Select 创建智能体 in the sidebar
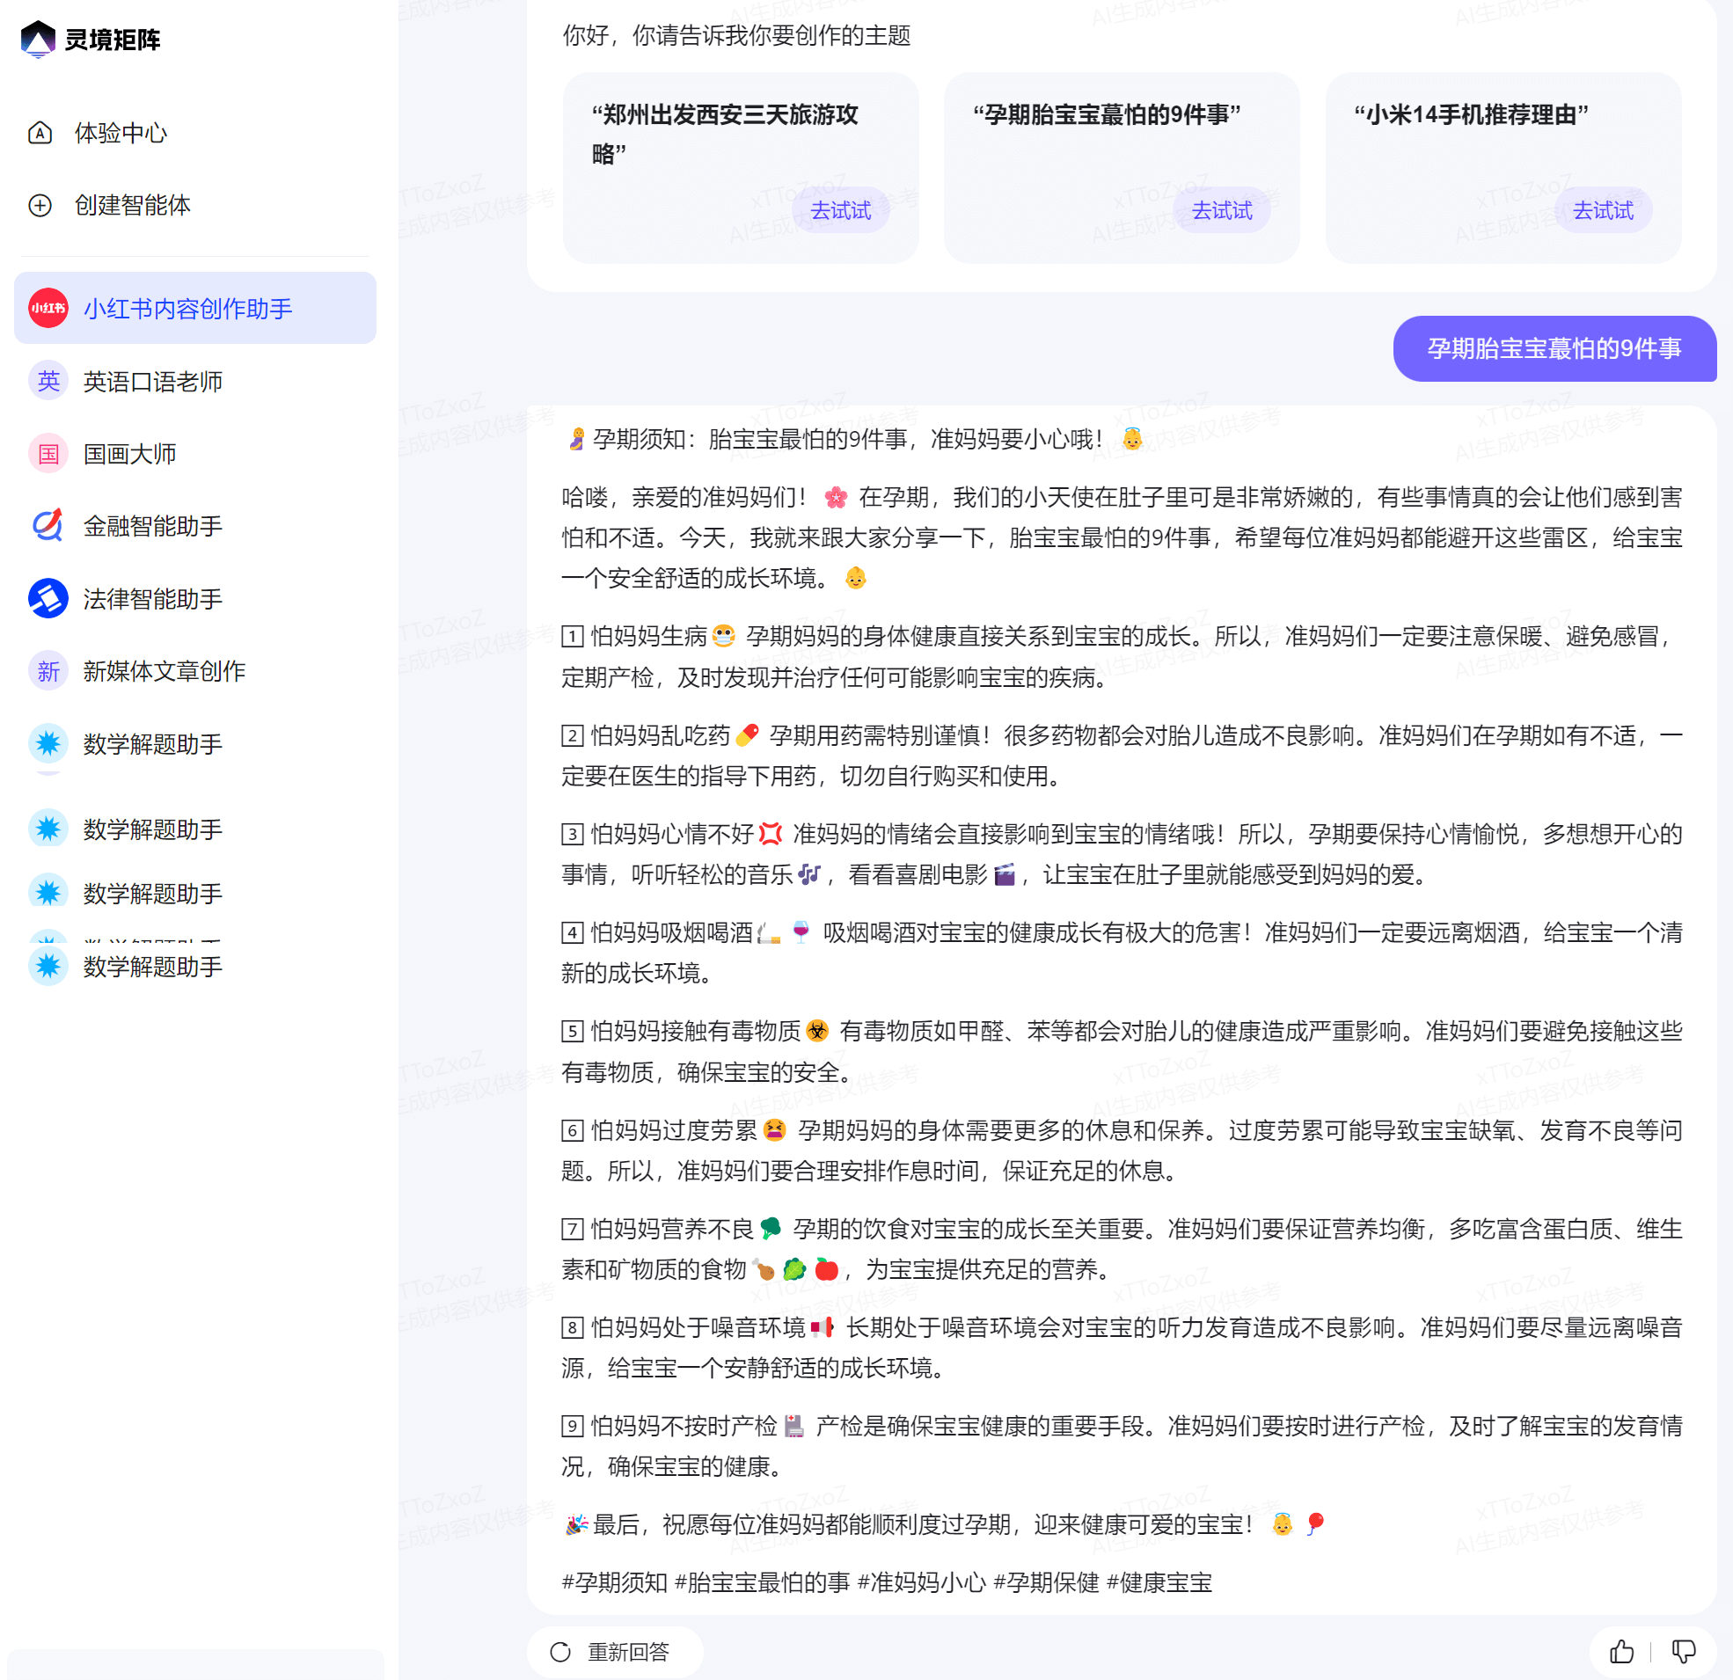1733x1680 pixels. (x=133, y=205)
